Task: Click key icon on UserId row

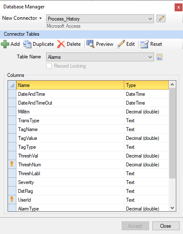Action: pyautogui.click(x=12, y=200)
